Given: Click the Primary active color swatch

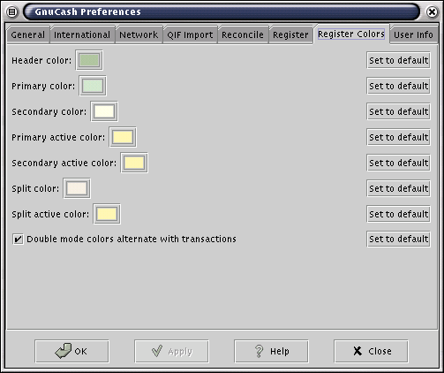Looking at the screenshot, I should (x=123, y=137).
